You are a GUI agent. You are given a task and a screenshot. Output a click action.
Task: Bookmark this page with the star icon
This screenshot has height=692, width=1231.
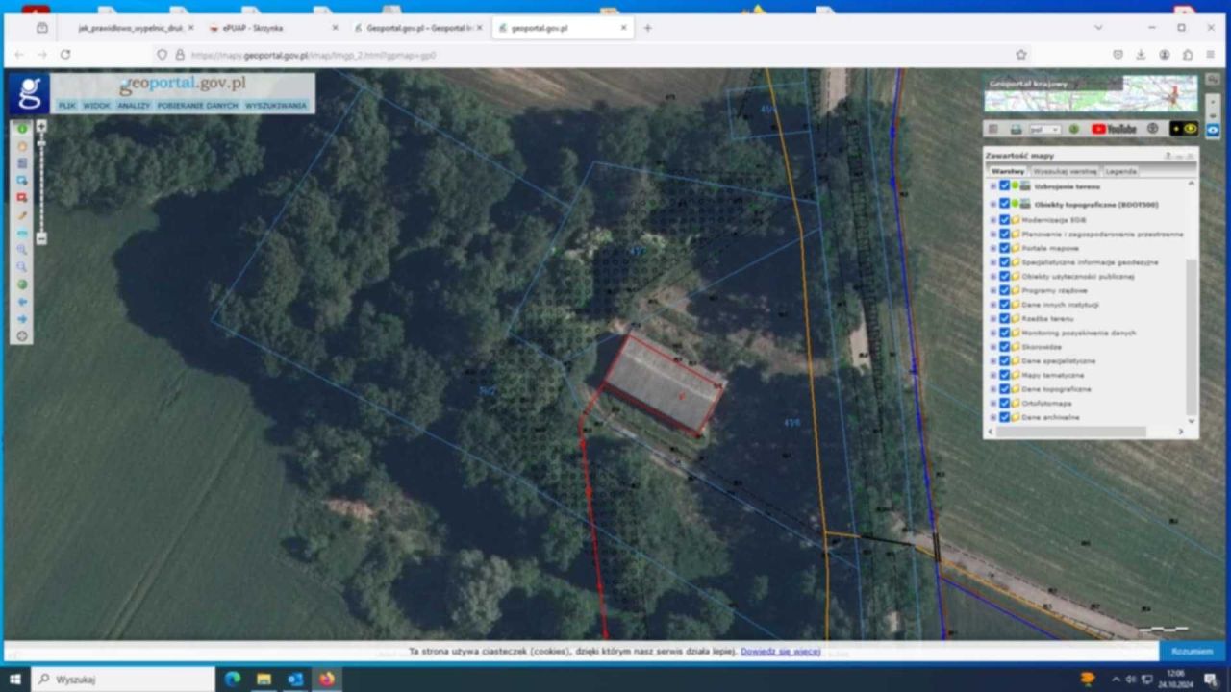pyautogui.click(x=1021, y=55)
